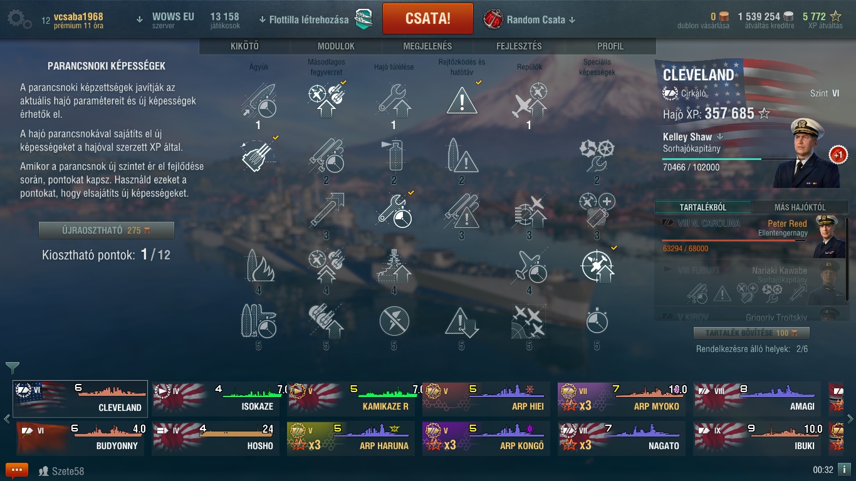Click the ÚJRAOSZTHATÓ 275 button
856x481 pixels.
pyautogui.click(x=107, y=230)
